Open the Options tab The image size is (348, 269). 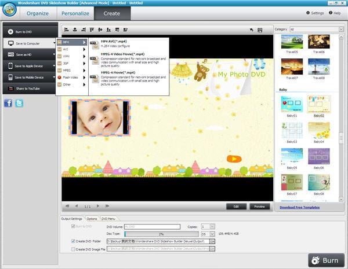(x=92, y=219)
